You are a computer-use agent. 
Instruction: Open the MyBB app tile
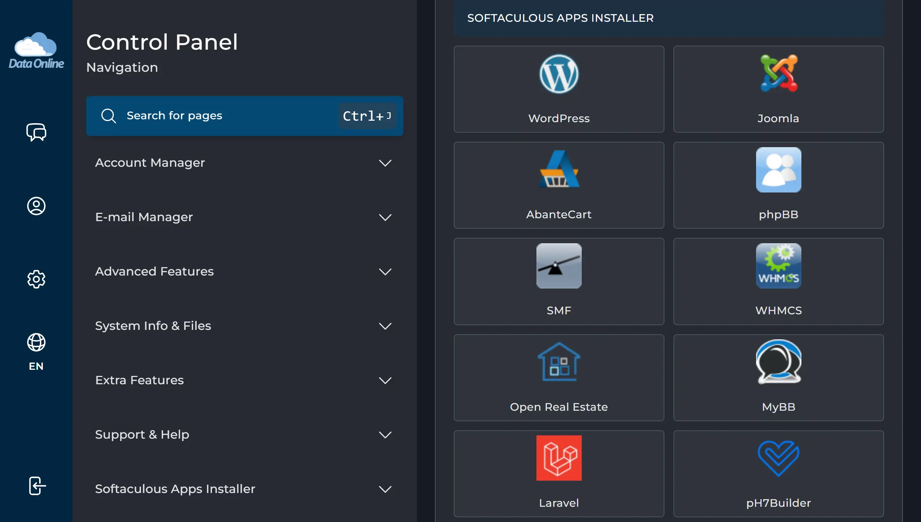click(778, 377)
